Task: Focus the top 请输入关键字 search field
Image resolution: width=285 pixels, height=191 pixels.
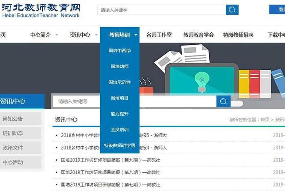Action: (162, 10)
